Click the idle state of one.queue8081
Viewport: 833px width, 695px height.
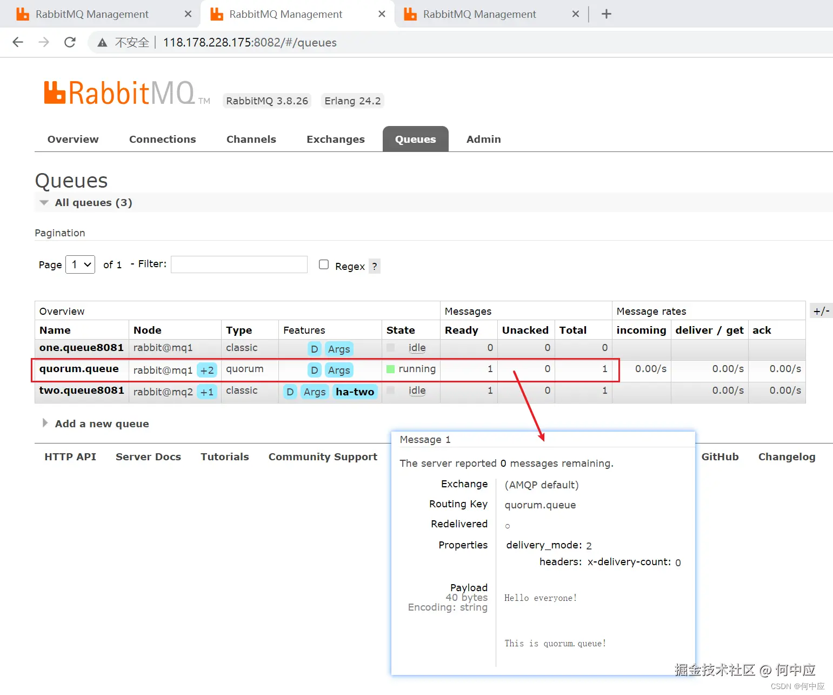click(417, 348)
